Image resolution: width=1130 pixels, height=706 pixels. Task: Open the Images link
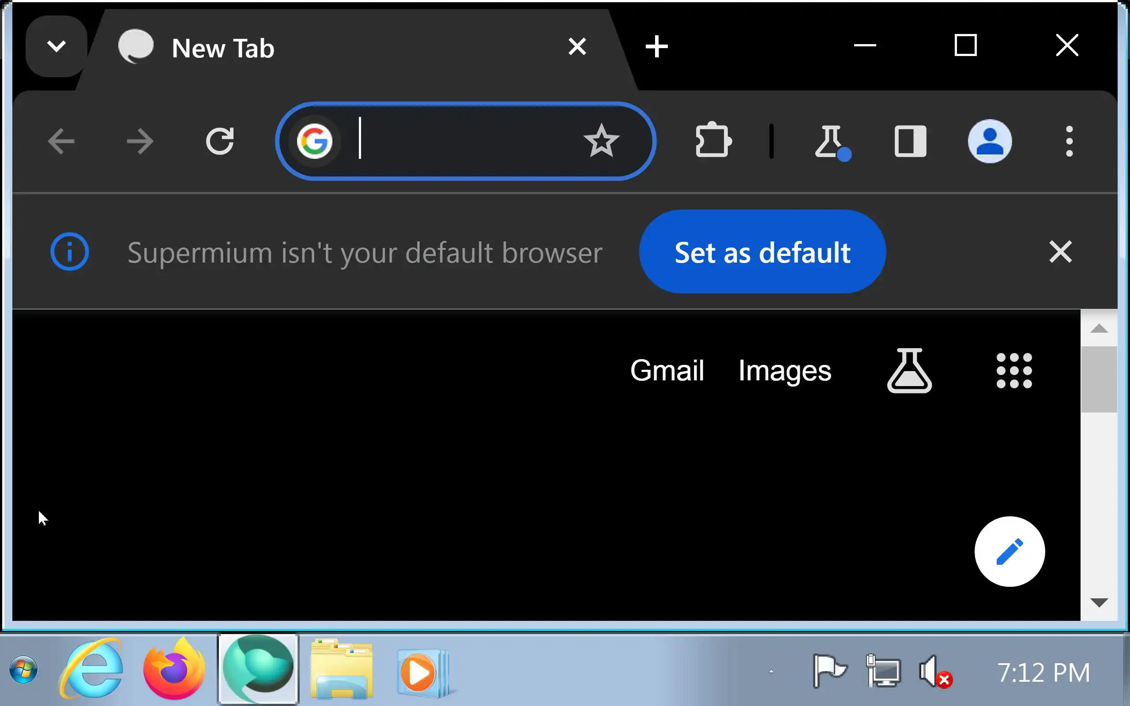pos(784,371)
